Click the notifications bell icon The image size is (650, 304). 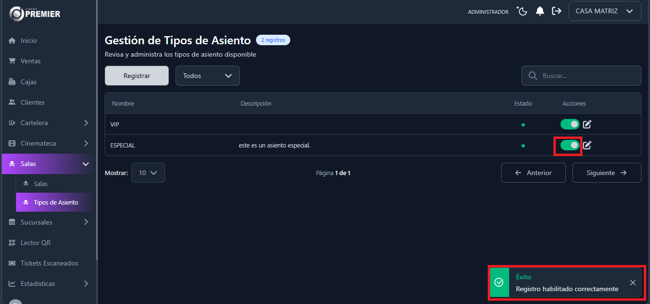point(540,10)
